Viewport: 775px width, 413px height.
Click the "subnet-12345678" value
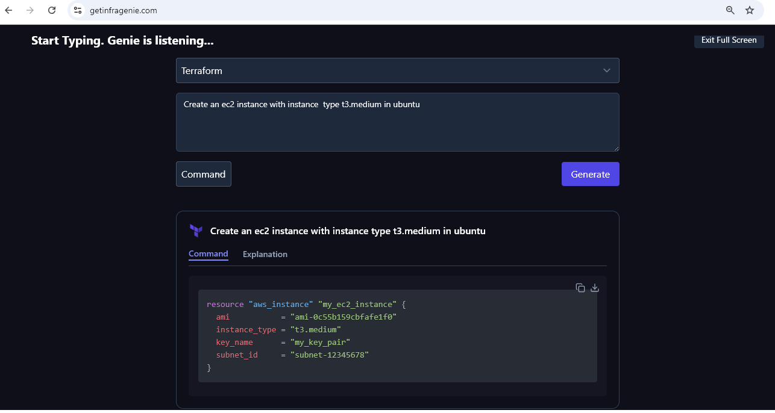[x=329, y=355]
